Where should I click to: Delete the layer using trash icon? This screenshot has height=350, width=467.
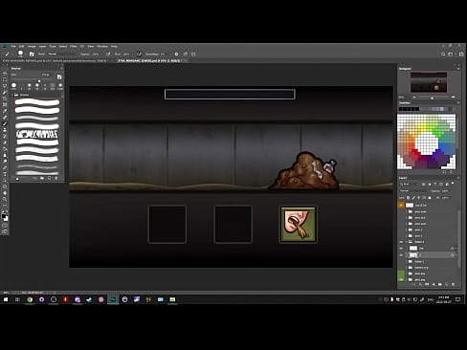tap(453, 284)
